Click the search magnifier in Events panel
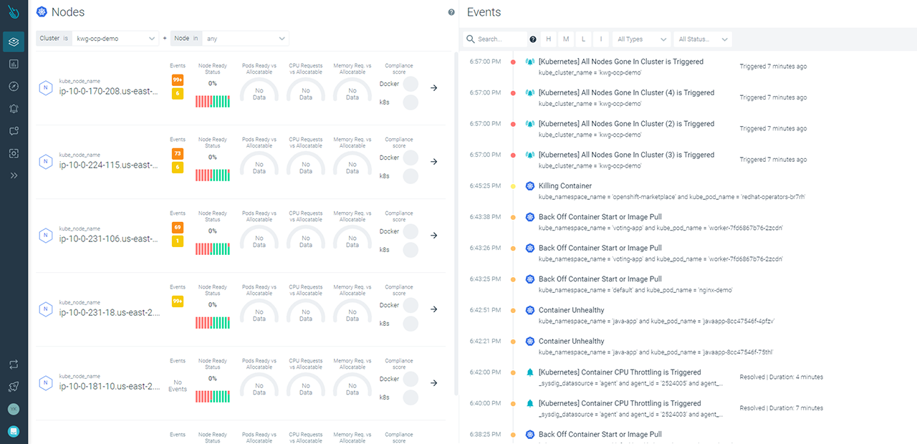This screenshot has height=444, width=917. coord(471,39)
